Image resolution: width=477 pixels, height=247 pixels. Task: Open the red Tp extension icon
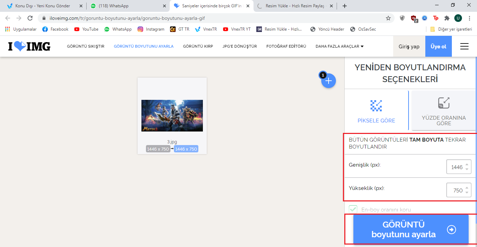pos(435,18)
